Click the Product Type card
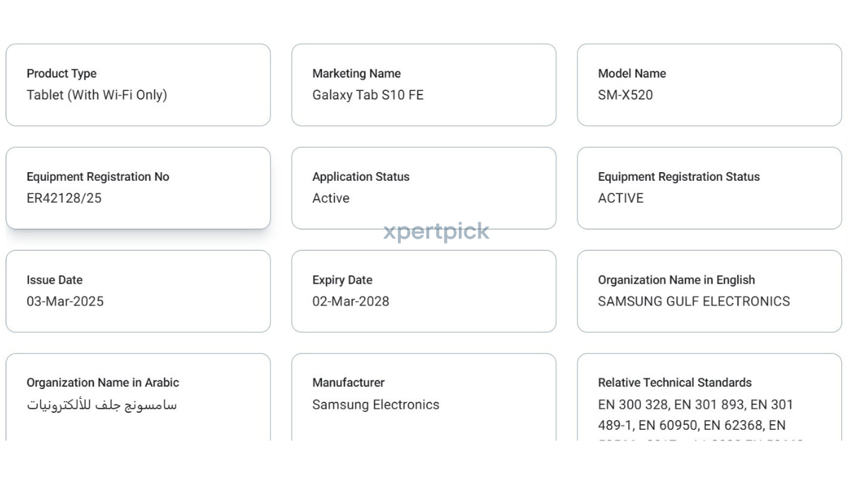 pyautogui.click(x=138, y=85)
